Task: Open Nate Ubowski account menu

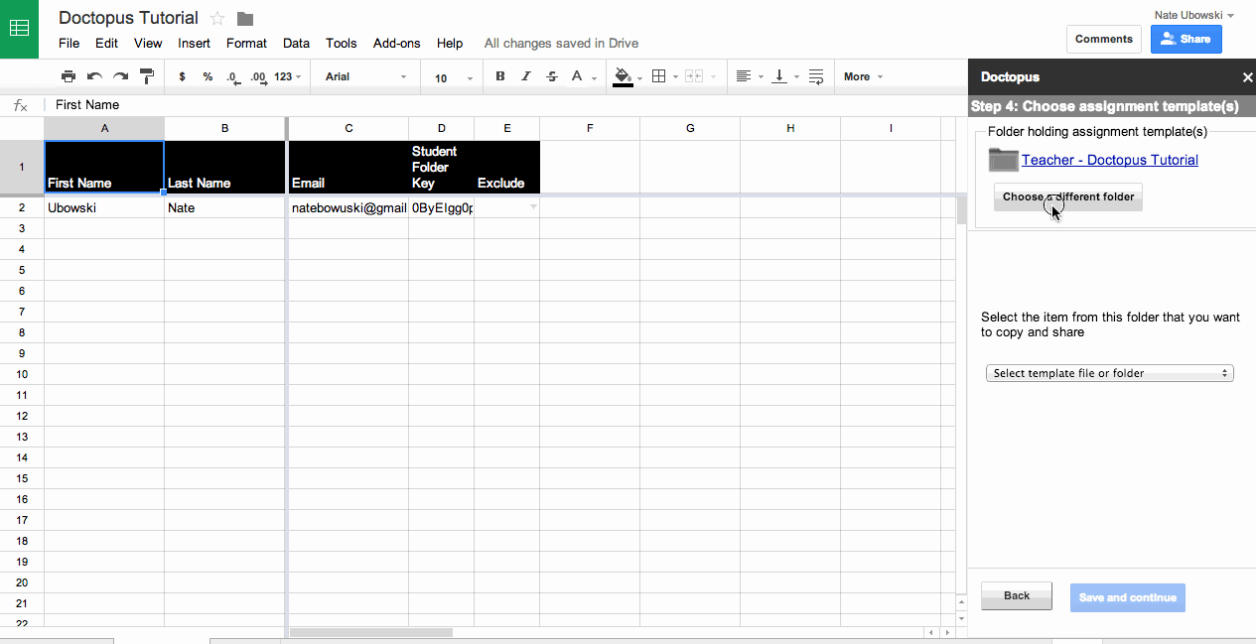Action: (x=1193, y=15)
